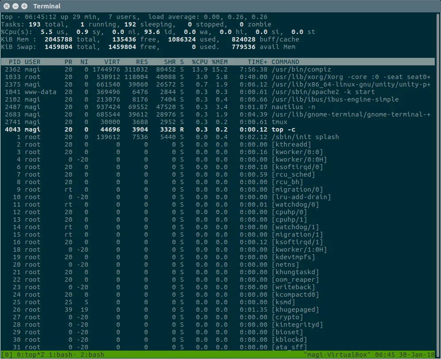The width and height of the screenshot is (441, 359).
Task: Switch to tmux window 1:bash
Action: click(61, 355)
